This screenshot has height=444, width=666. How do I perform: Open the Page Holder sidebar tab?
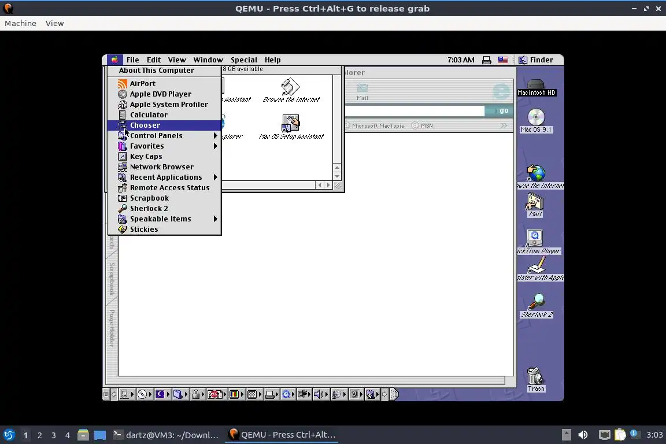[112, 328]
